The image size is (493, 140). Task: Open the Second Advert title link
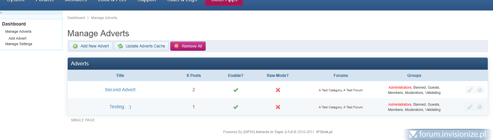coord(120,90)
